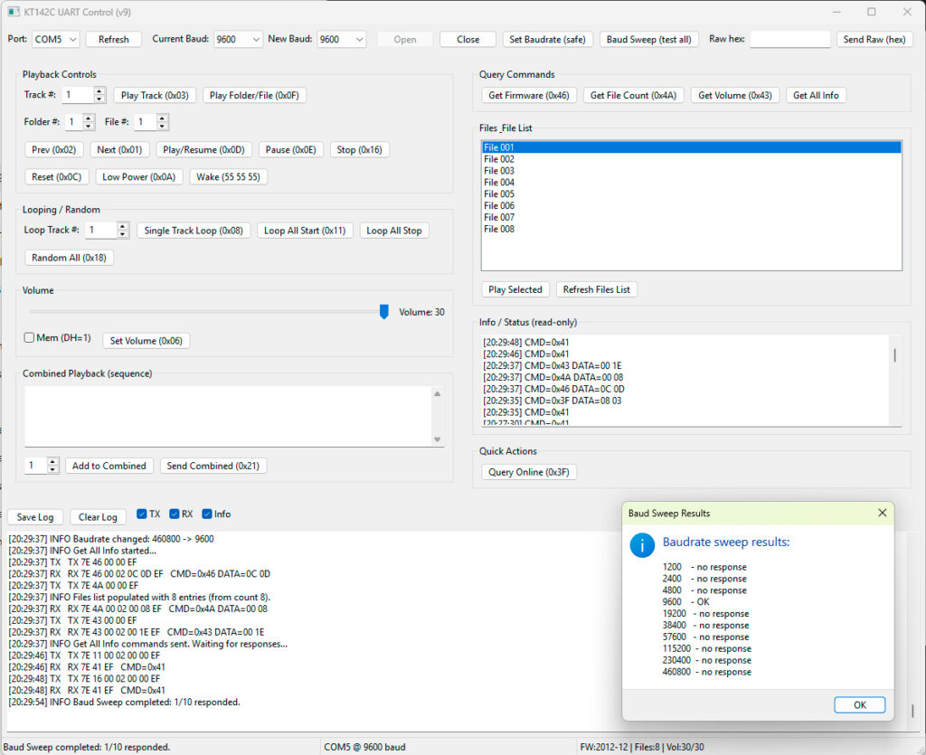
Task: Click the Info / Status scrollbar
Action: [894, 356]
